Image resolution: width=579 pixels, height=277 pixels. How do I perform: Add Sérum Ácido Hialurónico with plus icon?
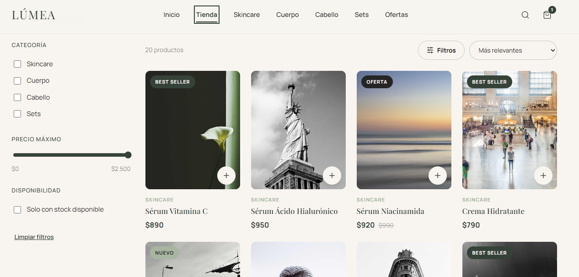pyautogui.click(x=332, y=176)
